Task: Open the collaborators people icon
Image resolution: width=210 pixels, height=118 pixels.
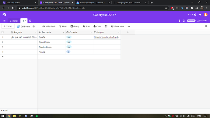Action: coord(34,27)
